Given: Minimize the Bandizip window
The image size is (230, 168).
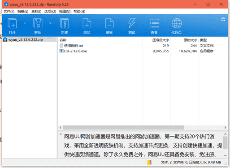Looking at the screenshot, I should coord(195,4).
